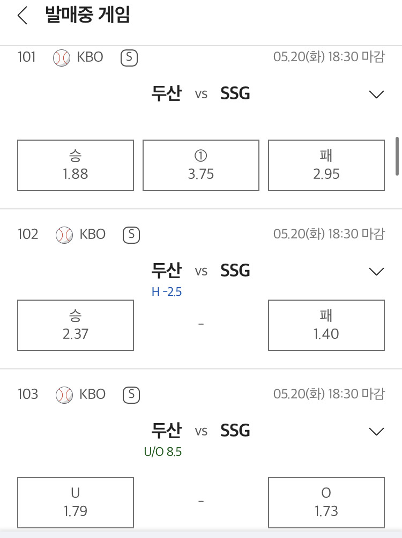Click the H -2.5 handicap label
Image resolution: width=402 pixels, height=538 pixels.
pyautogui.click(x=167, y=293)
